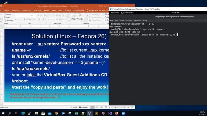Launch Microsoft Edge from taskbar
207x116 pixels.
pos(23,113)
